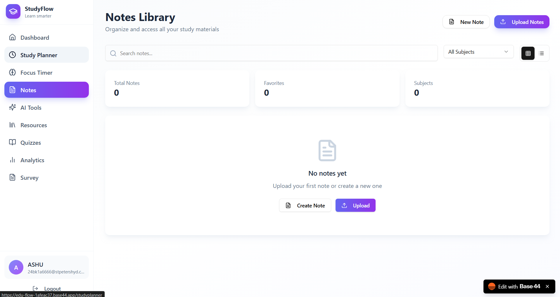Image resolution: width=560 pixels, height=297 pixels.
Task: Click the Total Notes stat card
Action: [x=177, y=89]
